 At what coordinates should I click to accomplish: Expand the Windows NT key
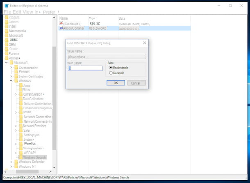[11, 167]
